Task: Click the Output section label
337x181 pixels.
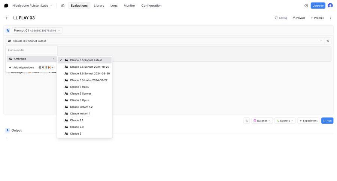Action: tap(16, 131)
